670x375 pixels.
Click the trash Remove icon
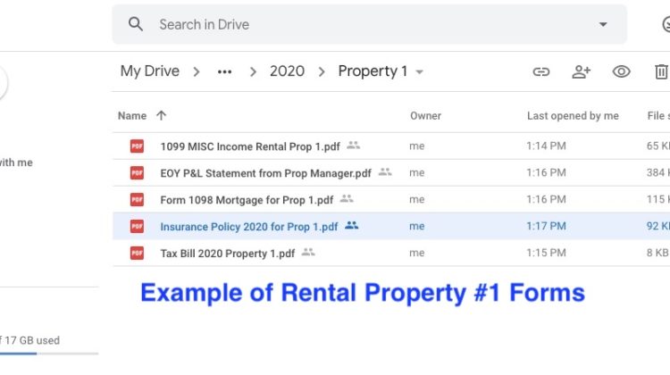tap(661, 71)
